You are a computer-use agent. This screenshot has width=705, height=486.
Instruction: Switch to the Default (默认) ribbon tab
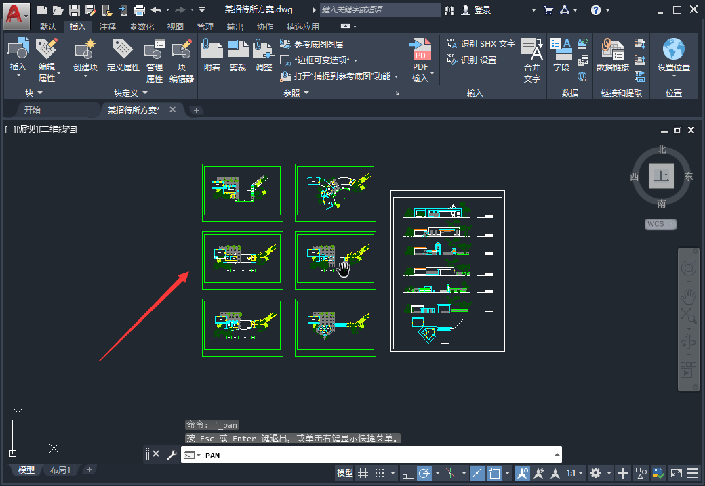(48, 27)
